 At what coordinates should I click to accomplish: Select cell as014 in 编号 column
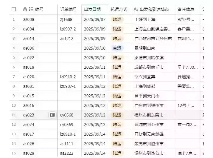(29, 39)
